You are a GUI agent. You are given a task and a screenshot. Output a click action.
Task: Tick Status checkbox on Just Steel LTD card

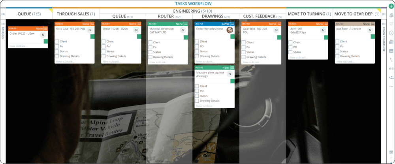point(337,51)
